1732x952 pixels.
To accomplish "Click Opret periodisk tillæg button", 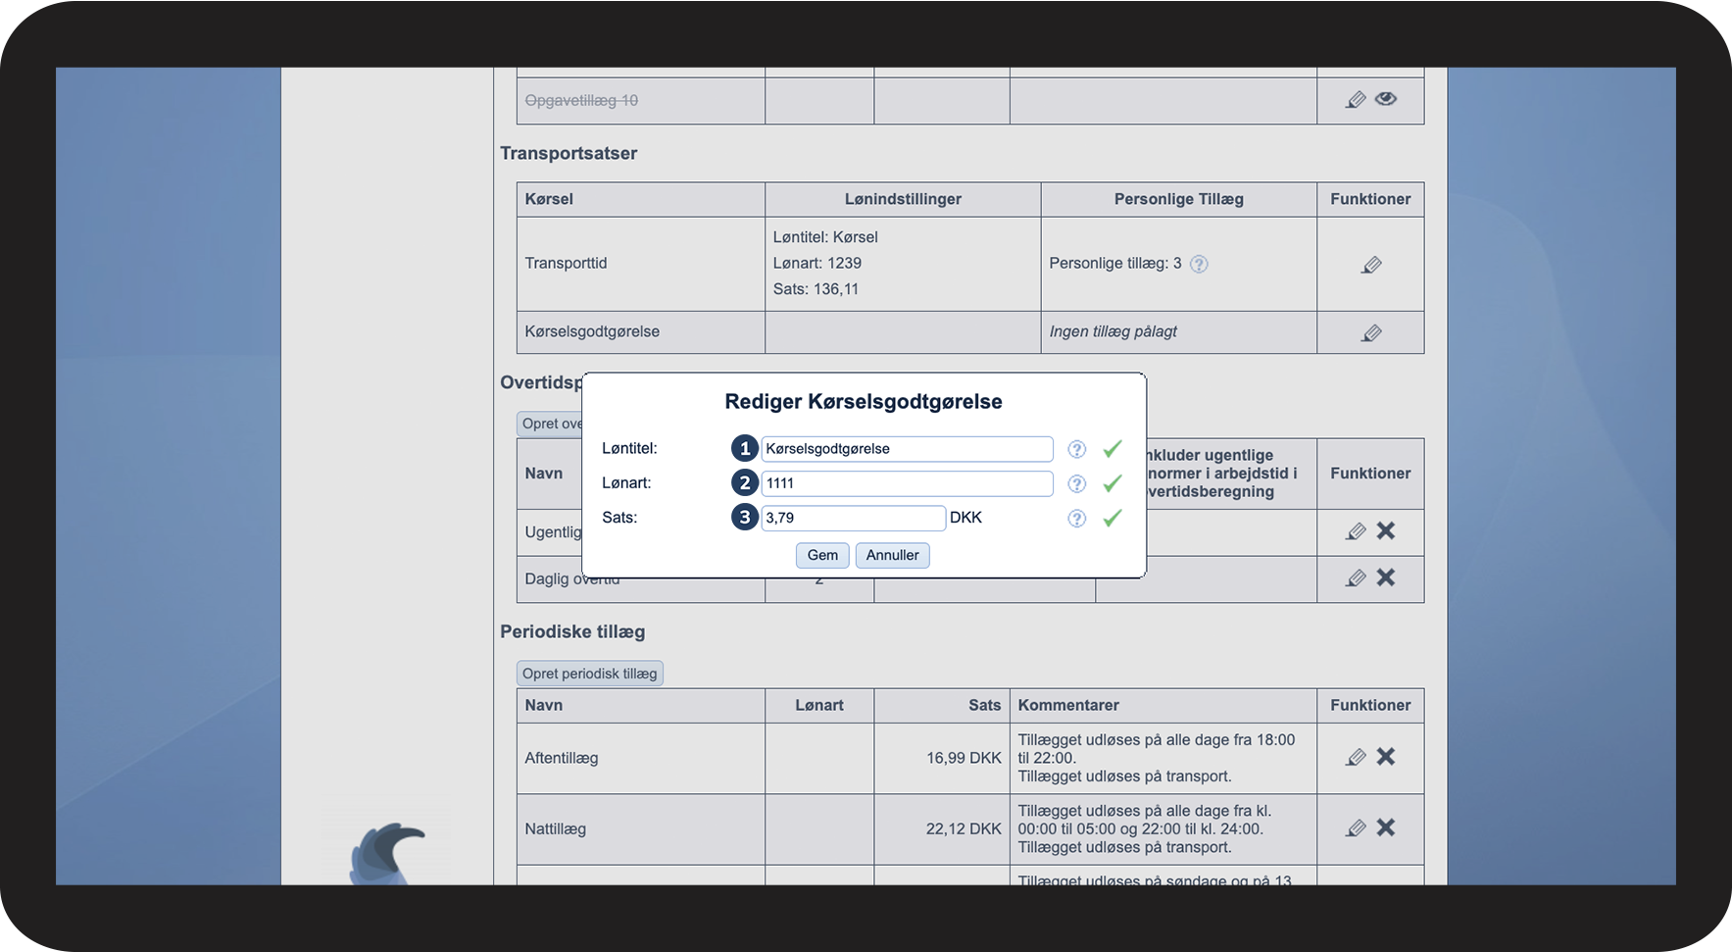I will pos(589,674).
